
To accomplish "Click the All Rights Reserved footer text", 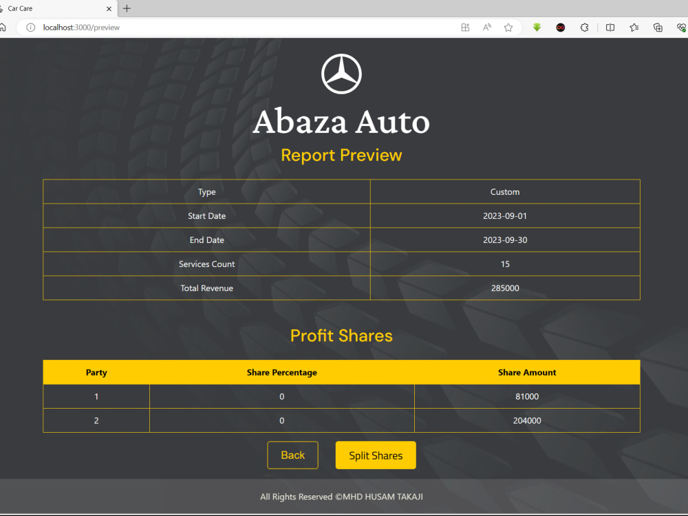I will click(x=341, y=497).
